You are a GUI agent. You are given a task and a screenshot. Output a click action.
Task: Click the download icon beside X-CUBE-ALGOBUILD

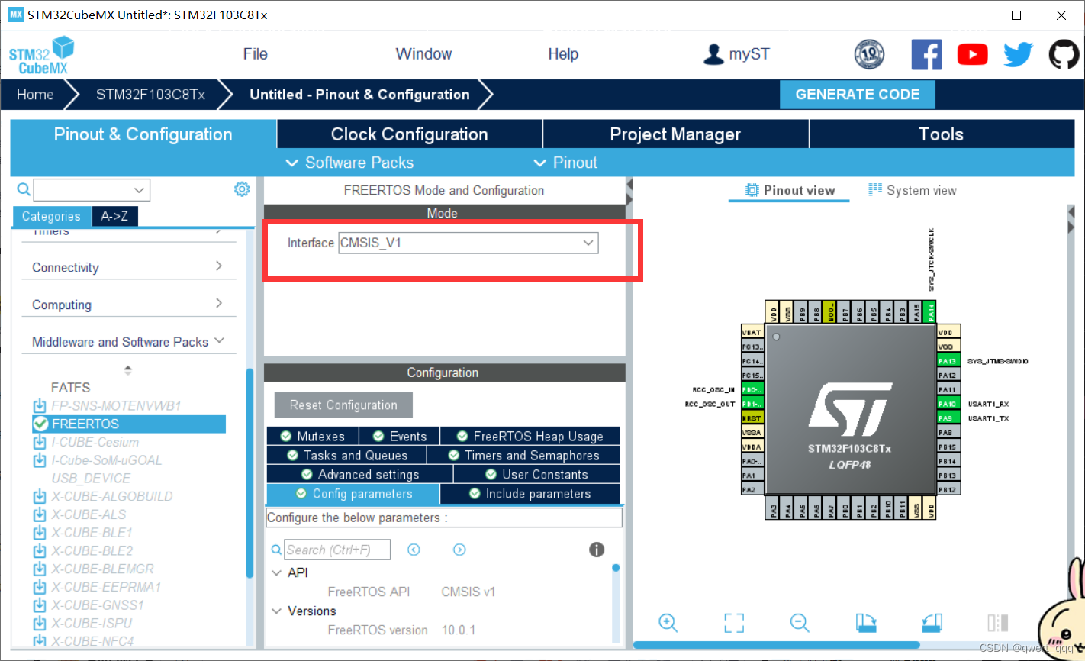pos(40,497)
